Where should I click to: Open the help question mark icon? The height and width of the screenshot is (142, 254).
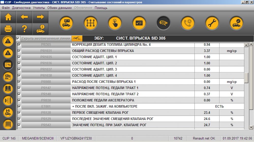tap(24, 29)
